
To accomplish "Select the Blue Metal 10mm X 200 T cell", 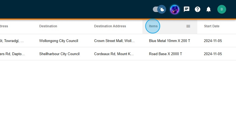I will click(169, 41).
